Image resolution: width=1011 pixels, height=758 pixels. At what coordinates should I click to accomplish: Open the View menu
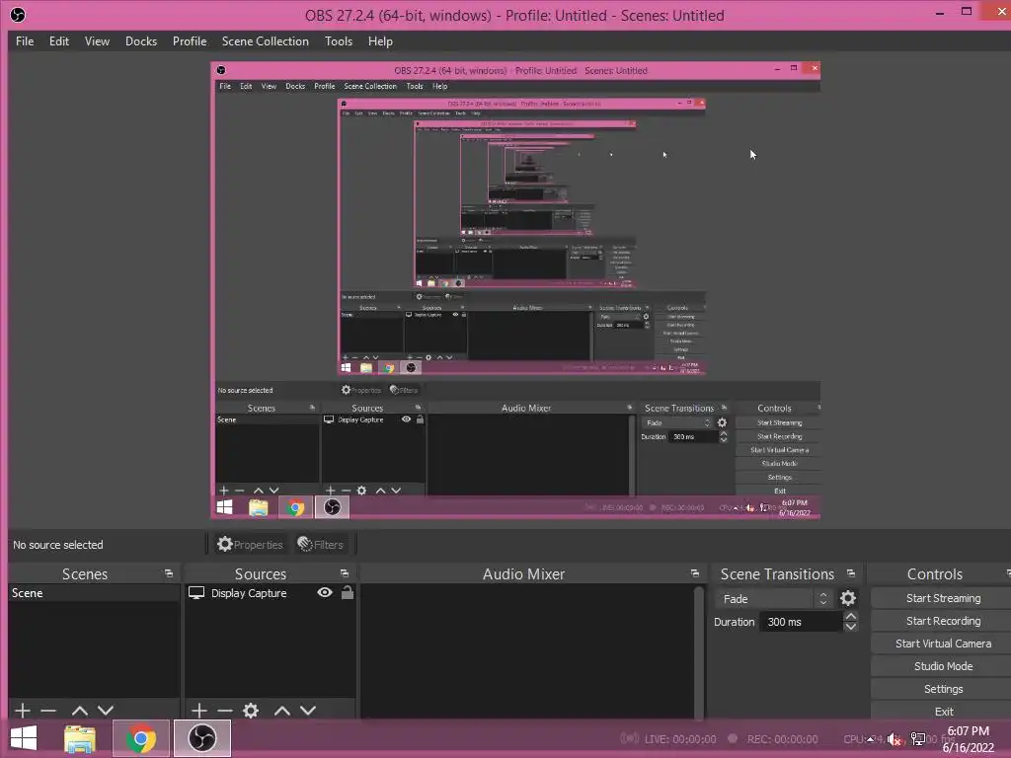pos(97,41)
